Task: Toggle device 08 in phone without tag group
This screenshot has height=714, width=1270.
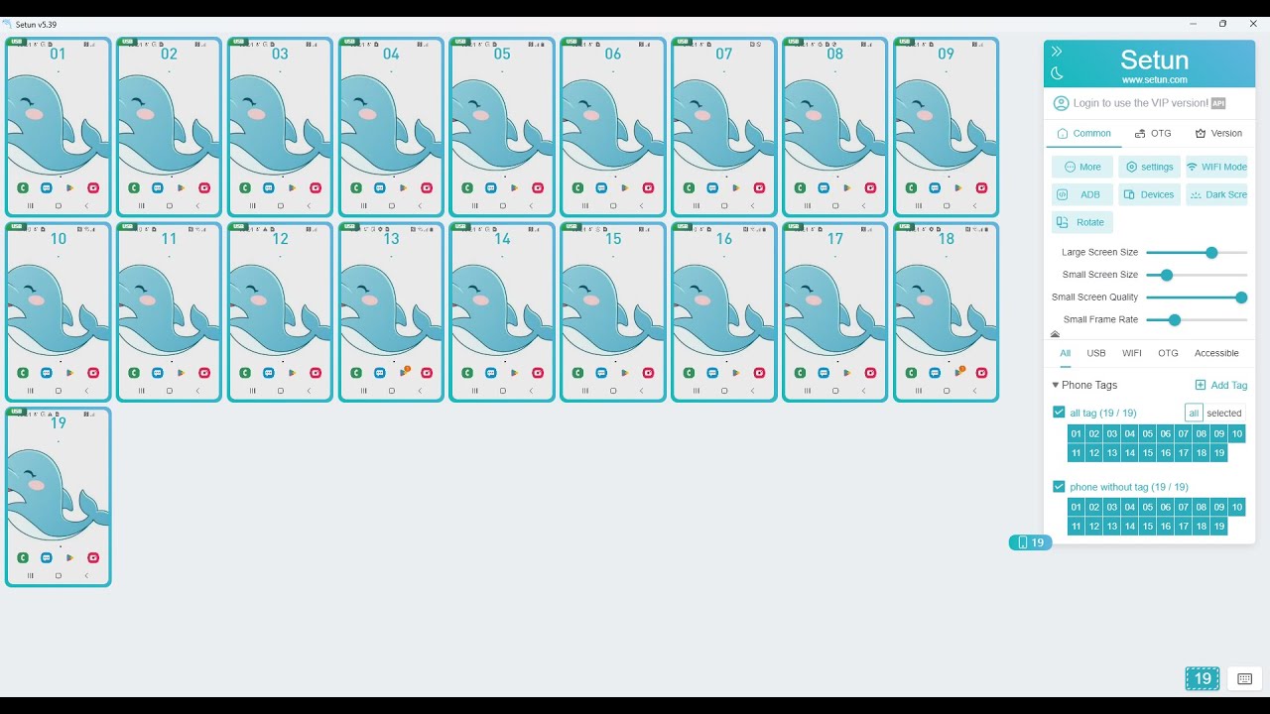Action: (x=1201, y=507)
